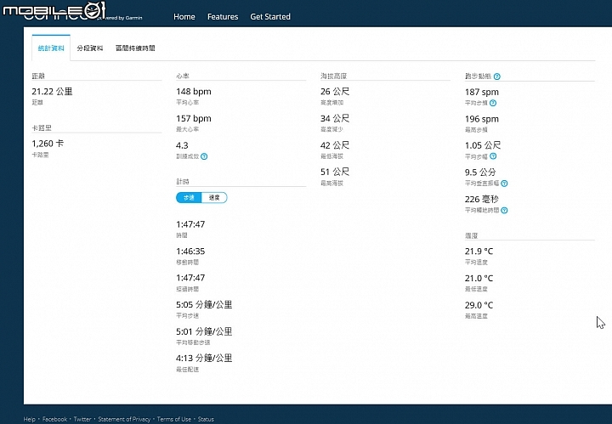612x424 pixels.
Task: Click the 21.22 公里 distance value
Action: [x=52, y=92]
